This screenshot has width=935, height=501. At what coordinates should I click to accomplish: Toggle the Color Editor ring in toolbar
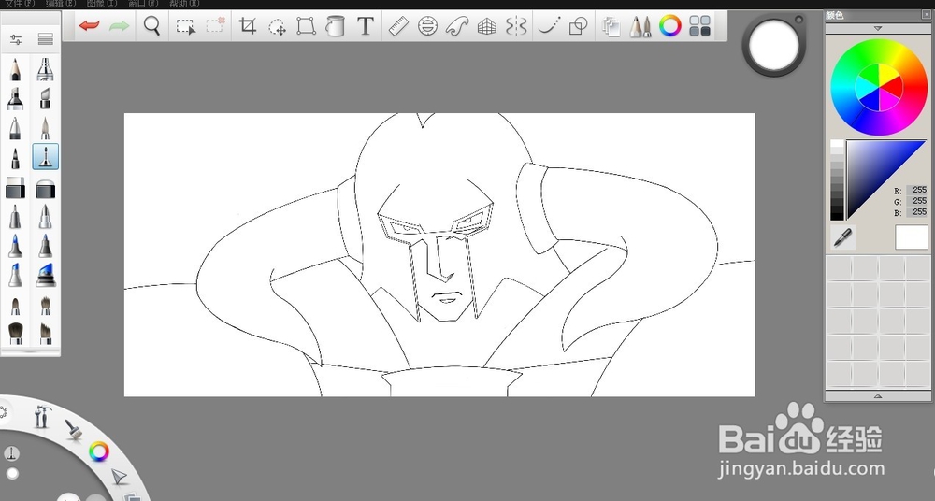tap(670, 25)
